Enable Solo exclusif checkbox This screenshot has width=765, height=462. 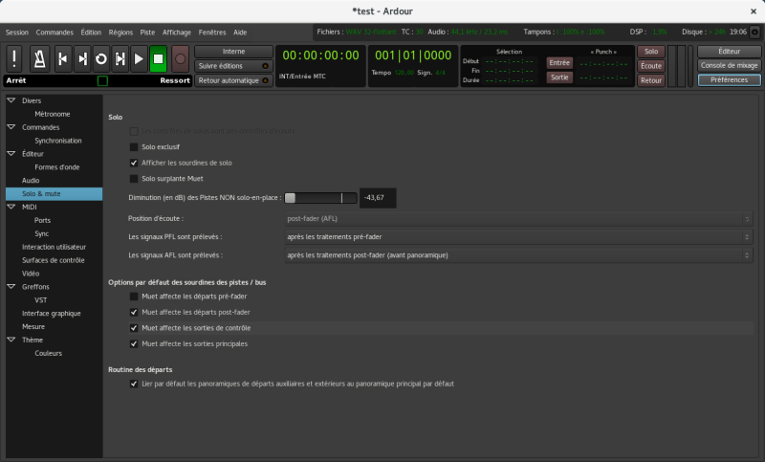pyautogui.click(x=134, y=147)
